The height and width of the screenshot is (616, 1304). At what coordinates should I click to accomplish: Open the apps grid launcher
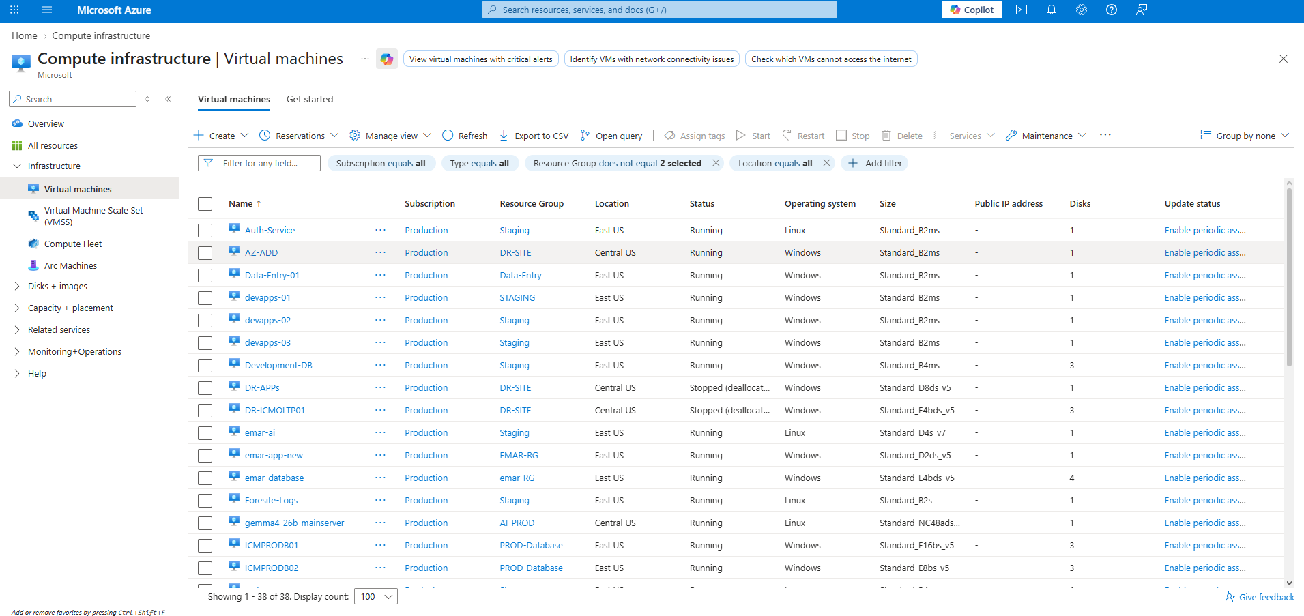14,10
